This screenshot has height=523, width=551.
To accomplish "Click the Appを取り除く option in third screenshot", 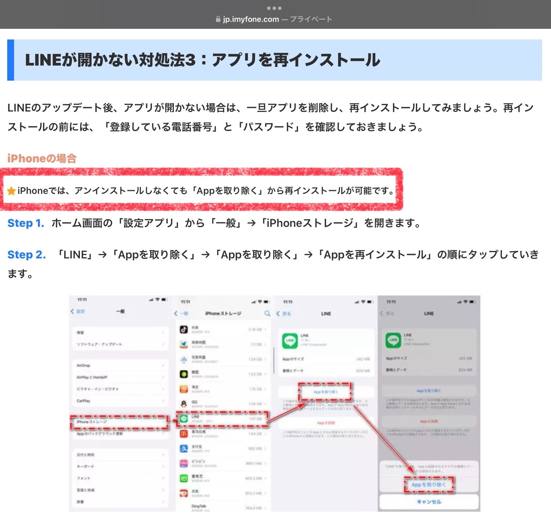I will [325, 392].
